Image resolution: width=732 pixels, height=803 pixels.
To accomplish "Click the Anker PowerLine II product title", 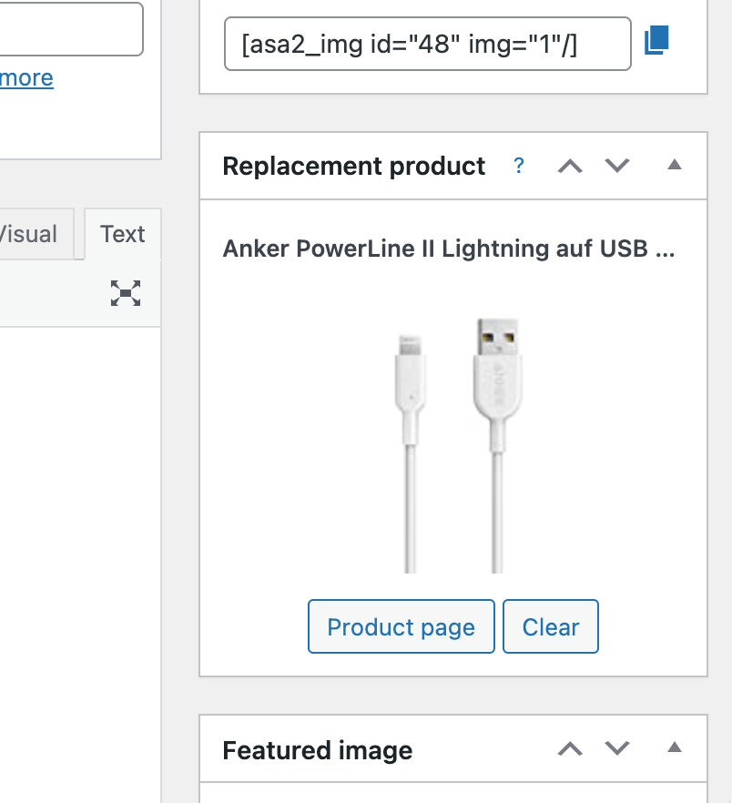I will 448,249.
